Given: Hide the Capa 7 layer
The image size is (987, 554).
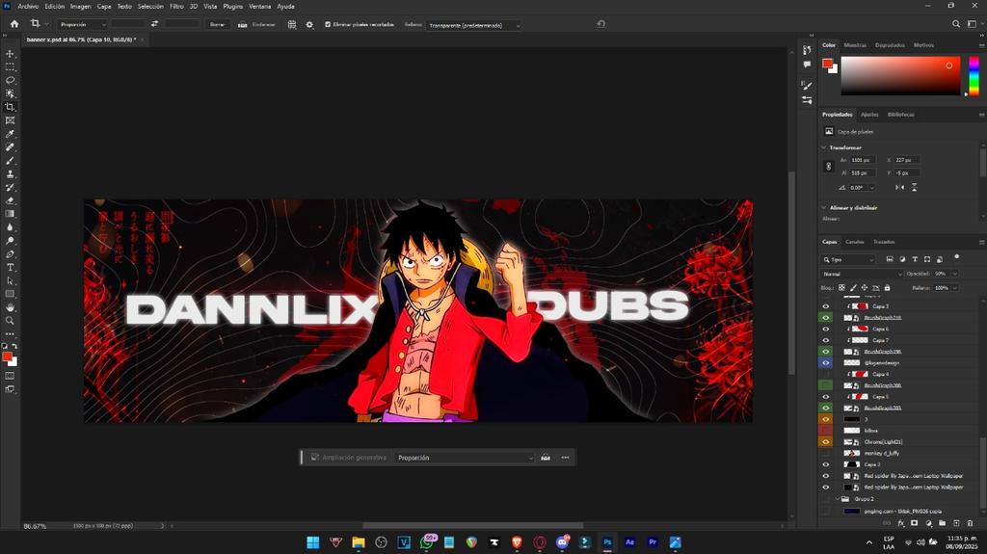Looking at the screenshot, I should pyautogui.click(x=826, y=340).
